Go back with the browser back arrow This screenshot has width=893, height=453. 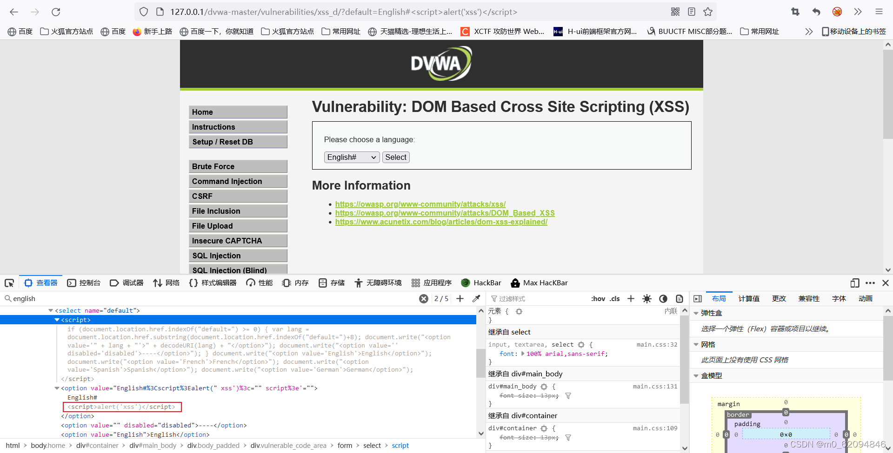14,12
